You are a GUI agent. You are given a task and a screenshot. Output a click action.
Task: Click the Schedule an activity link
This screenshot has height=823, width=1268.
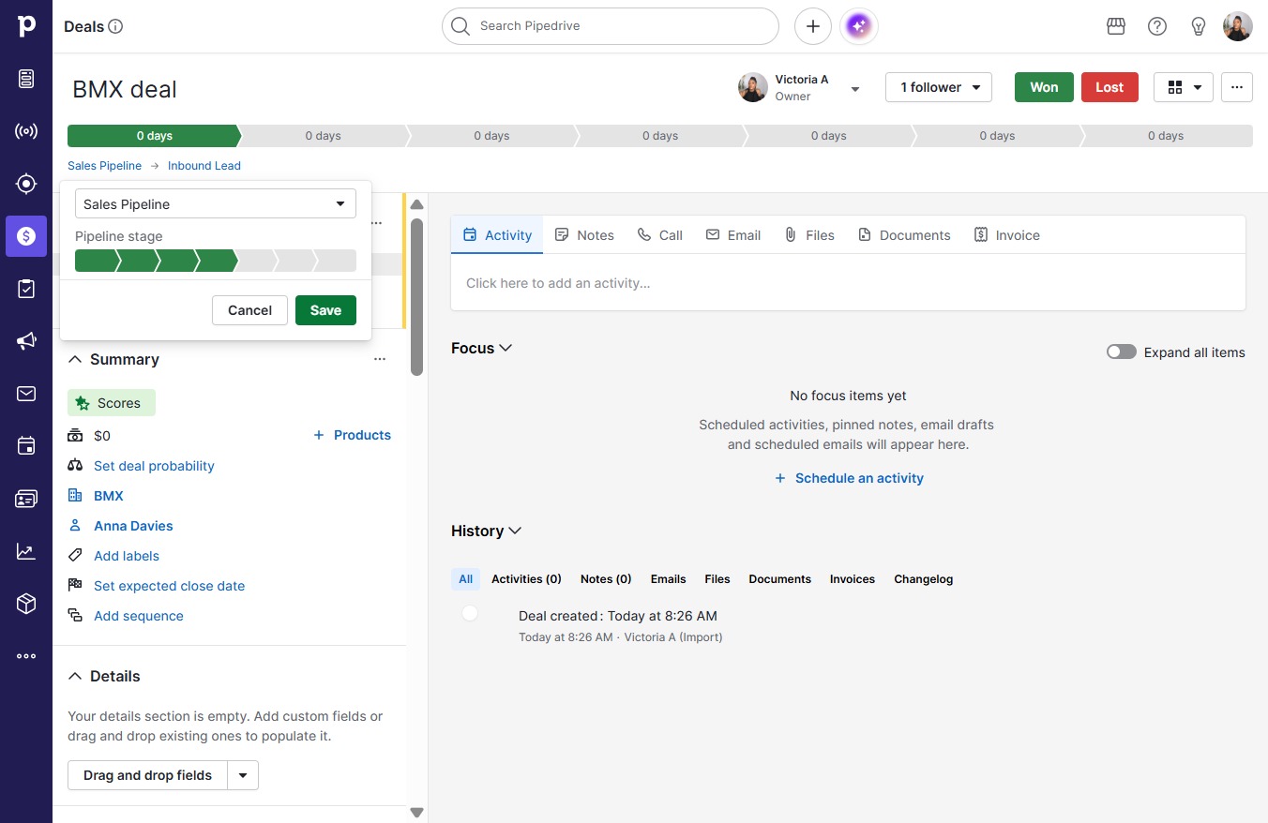tap(849, 478)
